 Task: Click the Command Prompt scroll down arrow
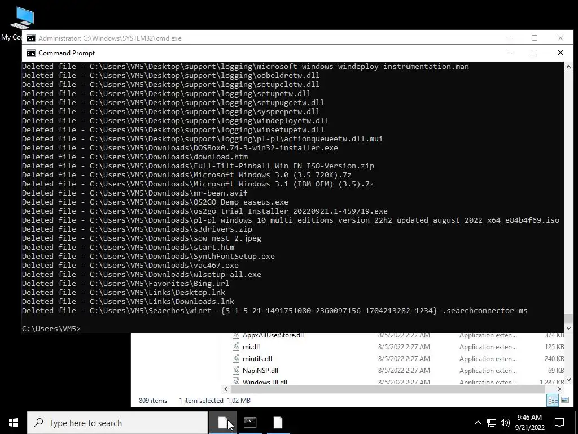pos(568,328)
